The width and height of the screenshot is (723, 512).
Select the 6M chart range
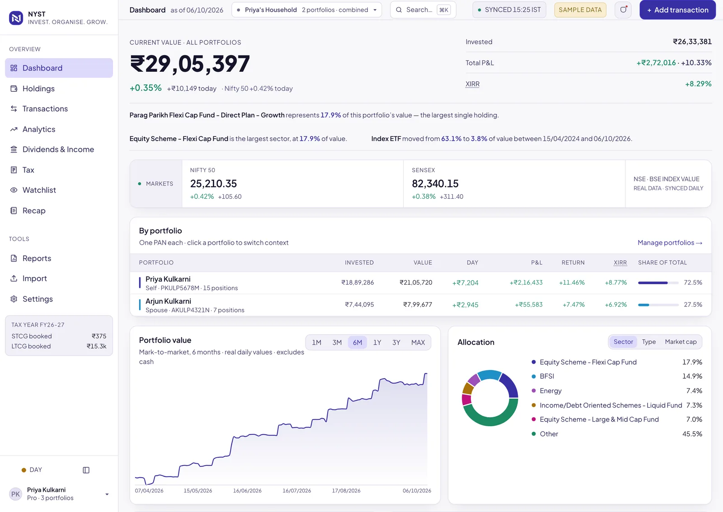357,343
